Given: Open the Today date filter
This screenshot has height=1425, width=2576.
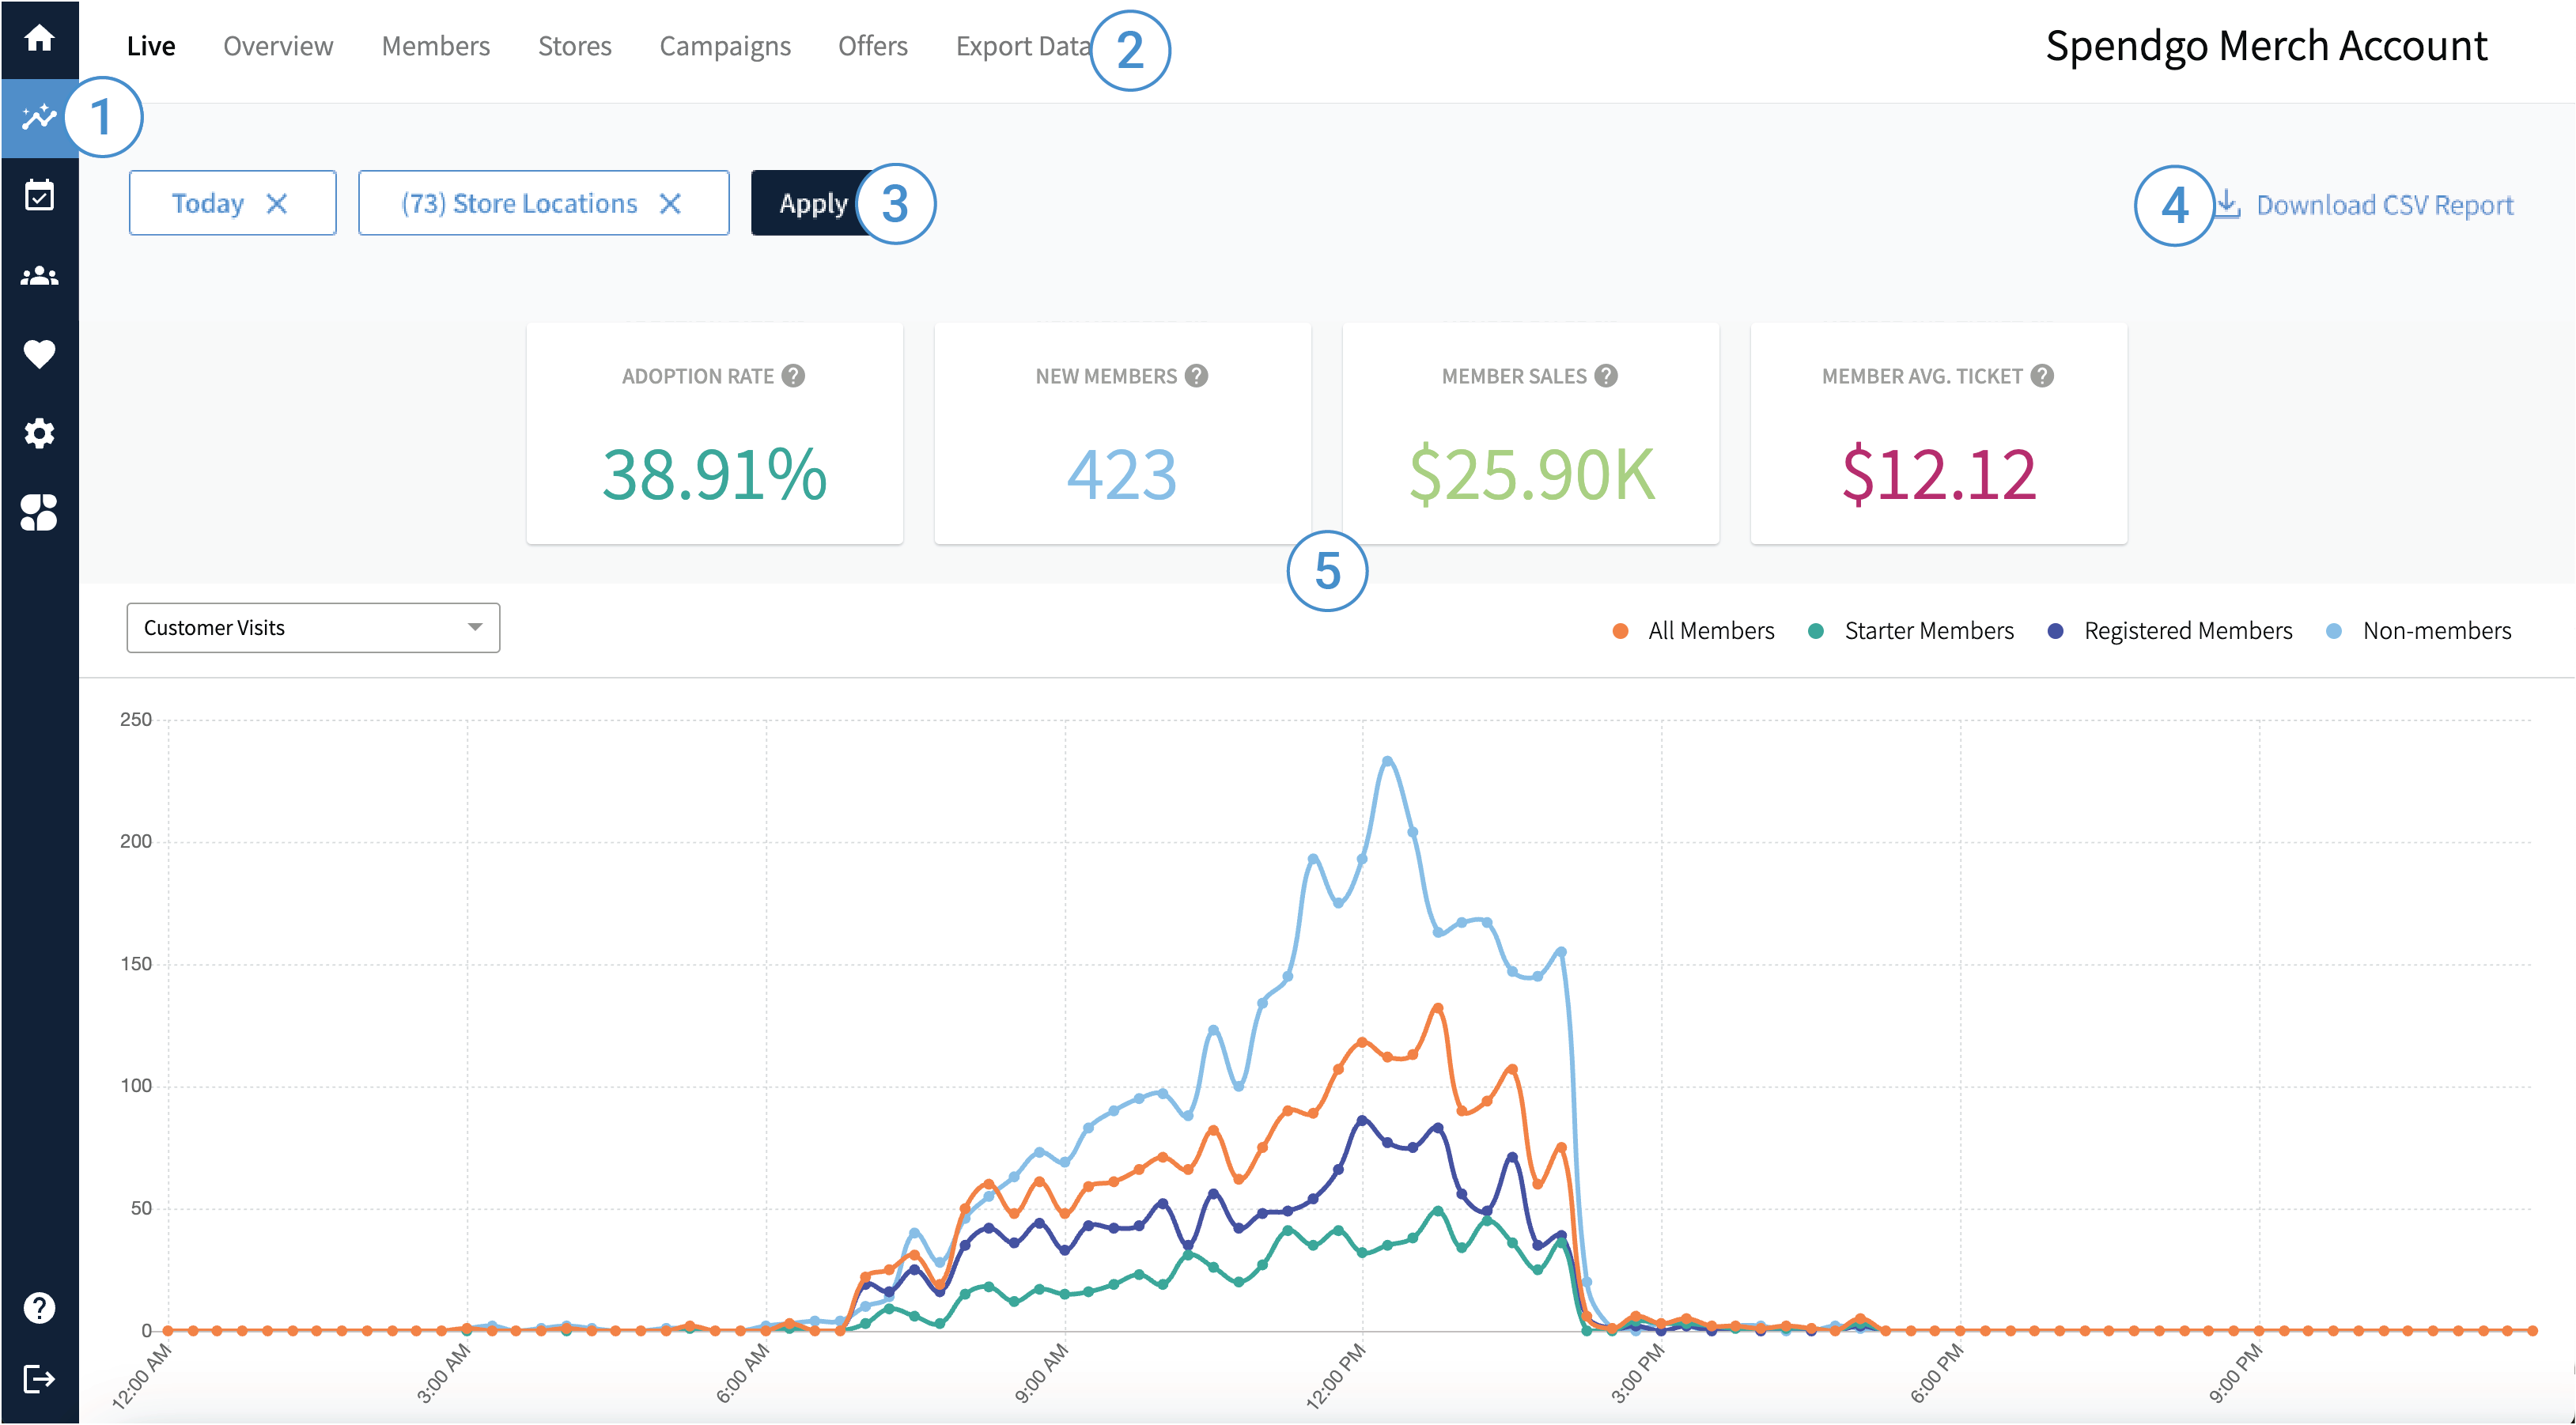Looking at the screenshot, I should 208,204.
